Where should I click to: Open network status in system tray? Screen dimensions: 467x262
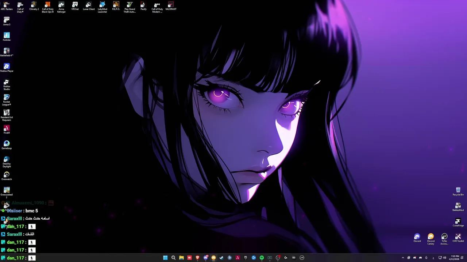pos(440,258)
